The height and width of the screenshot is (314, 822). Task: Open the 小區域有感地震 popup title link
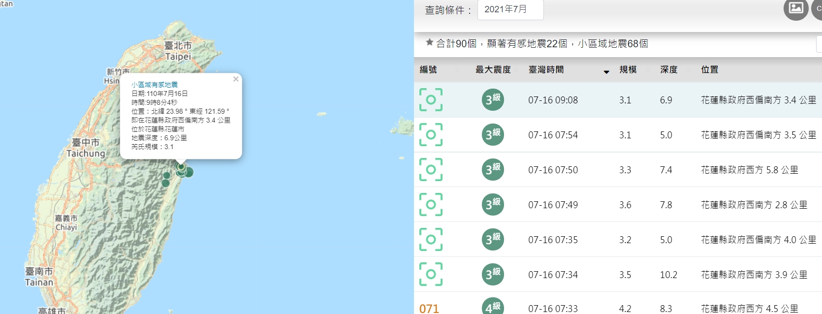(x=155, y=85)
